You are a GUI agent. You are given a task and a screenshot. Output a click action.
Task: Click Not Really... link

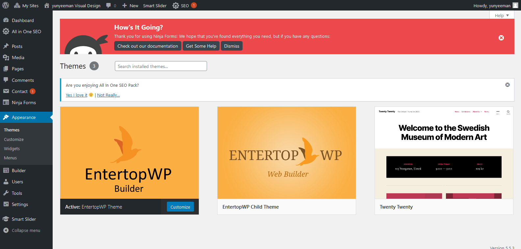tap(108, 95)
